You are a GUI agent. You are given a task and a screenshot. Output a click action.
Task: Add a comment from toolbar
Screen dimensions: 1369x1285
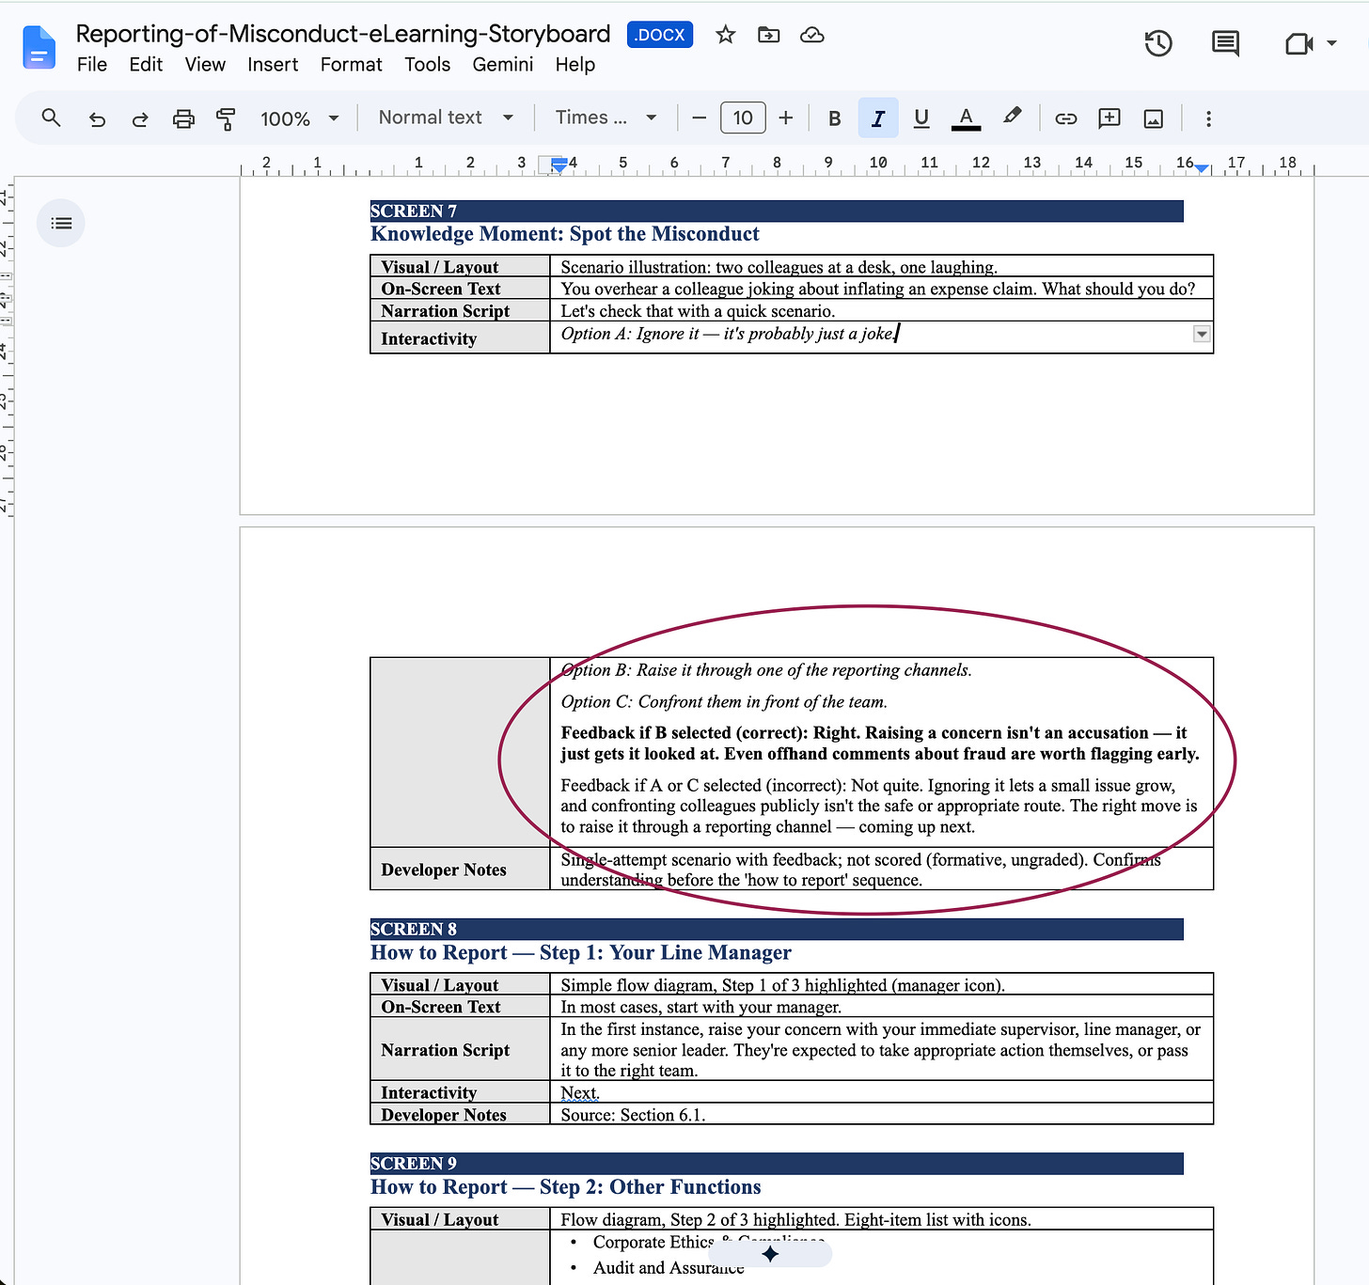1109,118
